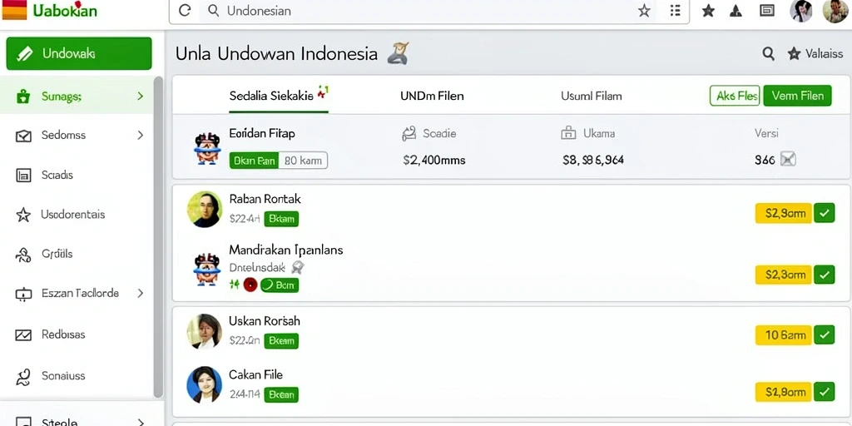Click the Mandirakan Ipanlans mascot avatar
The width and height of the screenshot is (852, 426).
pos(207,269)
